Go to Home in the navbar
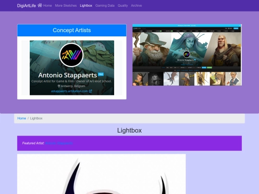 tap(47, 6)
